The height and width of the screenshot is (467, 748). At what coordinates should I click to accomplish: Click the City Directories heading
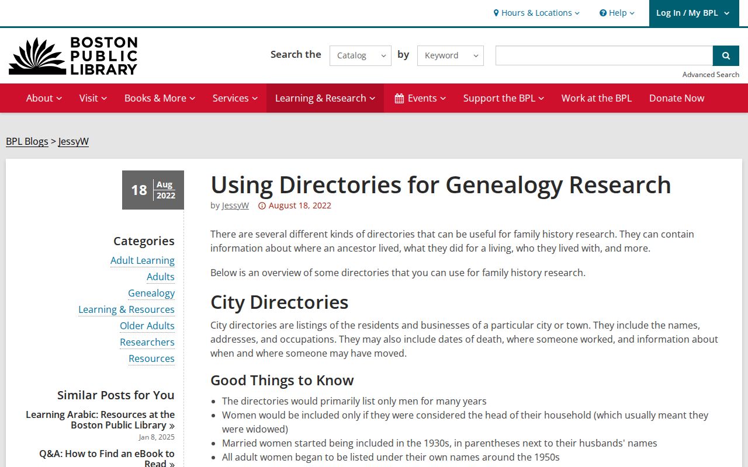279,302
